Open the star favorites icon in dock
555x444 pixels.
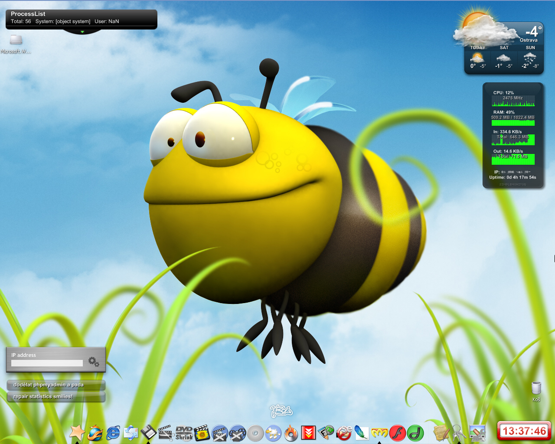[77, 432]
